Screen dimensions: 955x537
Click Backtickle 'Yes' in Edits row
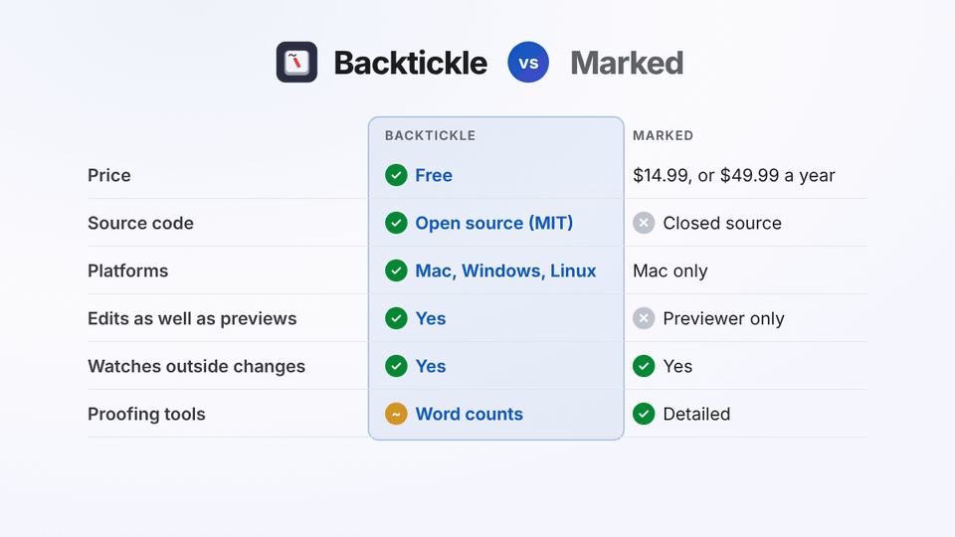click(x=431, y=318)
